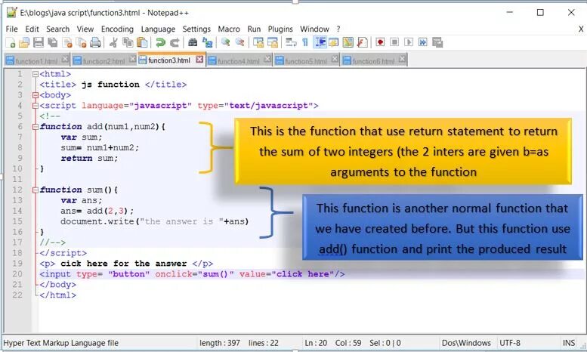Toggle synchronize horizontal scrolling icon

273,43
